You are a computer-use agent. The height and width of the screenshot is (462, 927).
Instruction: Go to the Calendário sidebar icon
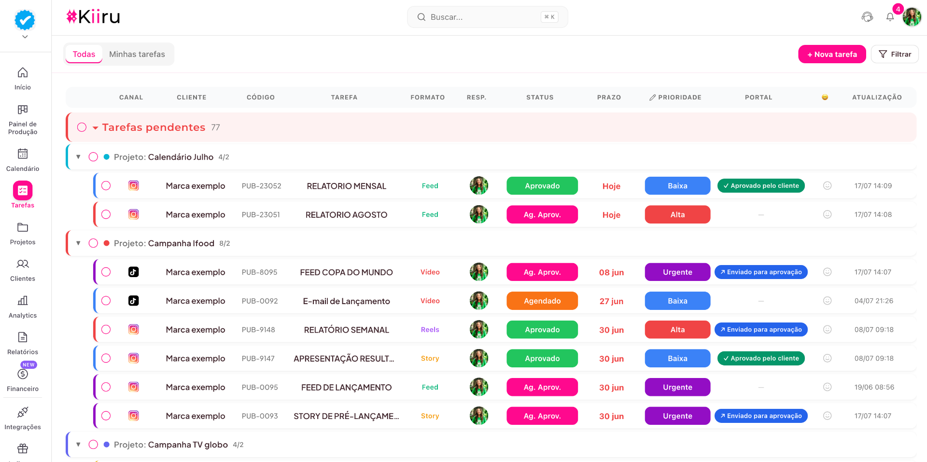(23, 154)
